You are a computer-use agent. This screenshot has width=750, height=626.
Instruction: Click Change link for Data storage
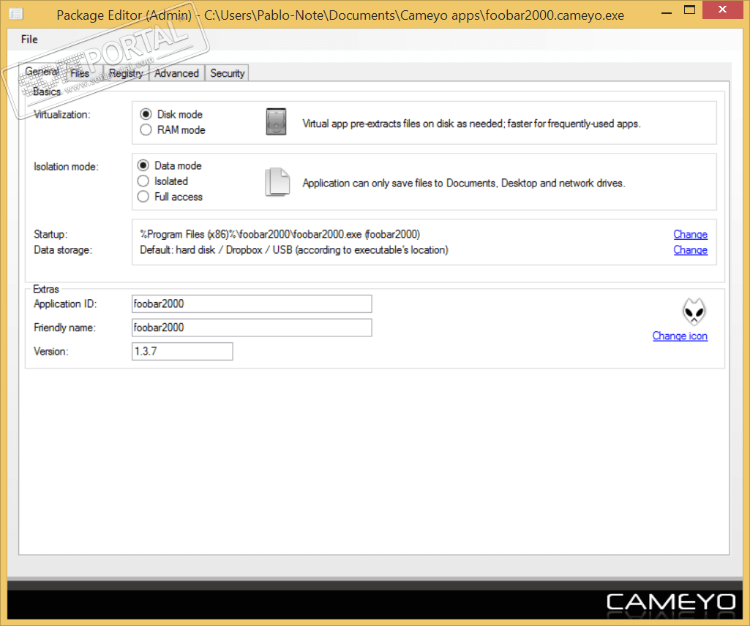click(x=690, y=249)
